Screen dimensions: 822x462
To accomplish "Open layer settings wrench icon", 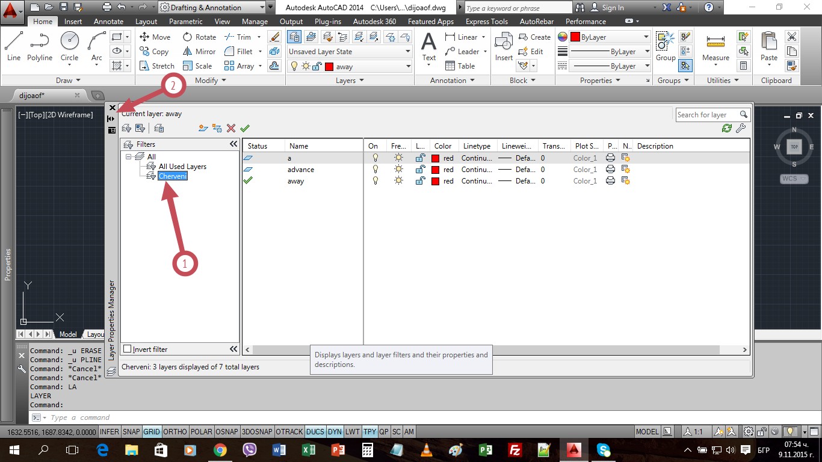I will (741, 128).
